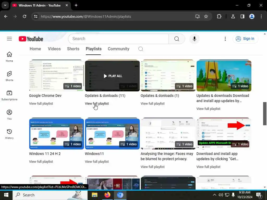Click the Analysing the image playlist title
The image size is (267, 200).
tap(167, 156)
